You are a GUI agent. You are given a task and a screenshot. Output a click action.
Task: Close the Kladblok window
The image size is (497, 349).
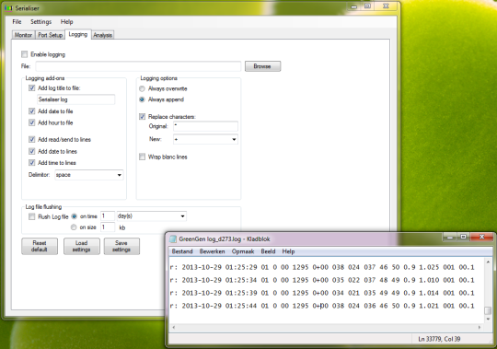click(x=481, y=237)
